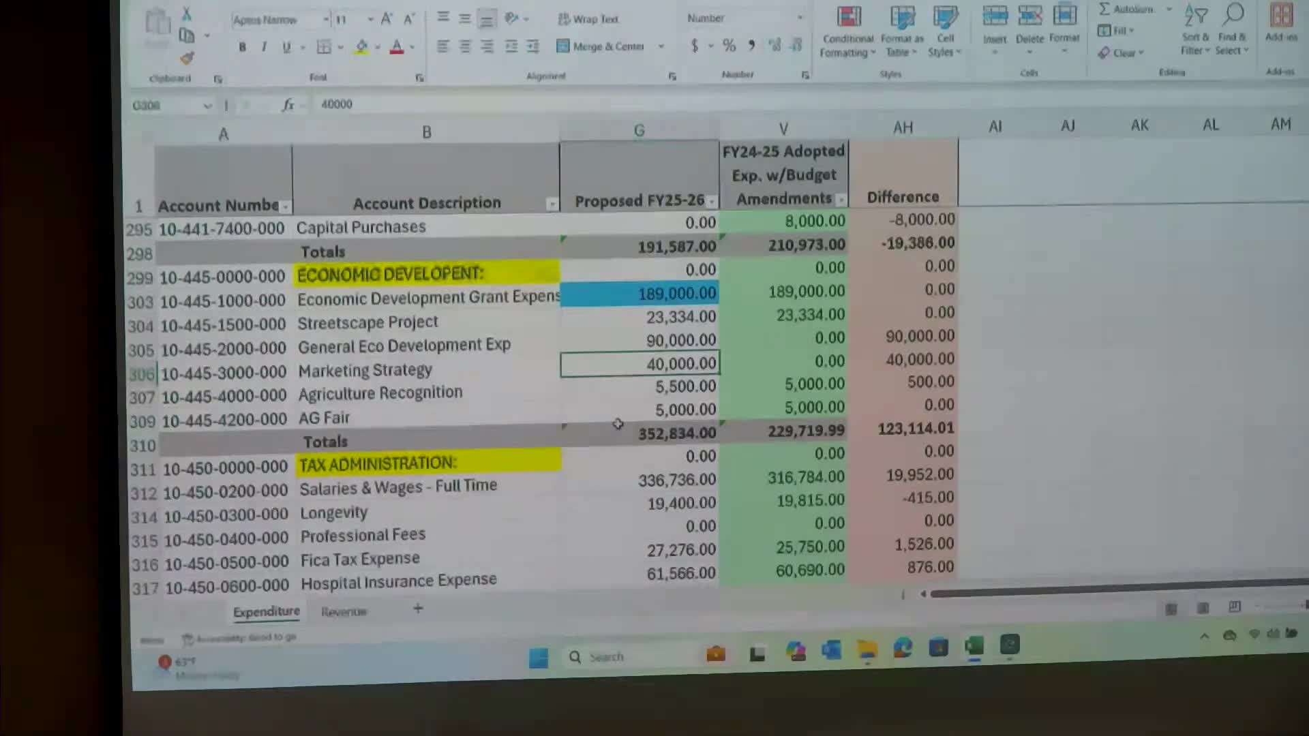Expand the font name dropdown
The image size is (1309, 736).
tap(326, 20)
